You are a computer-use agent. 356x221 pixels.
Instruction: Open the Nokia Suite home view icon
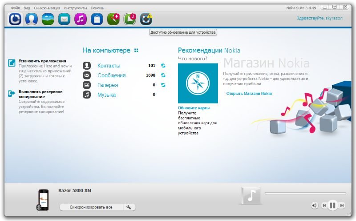coord(15,19)
